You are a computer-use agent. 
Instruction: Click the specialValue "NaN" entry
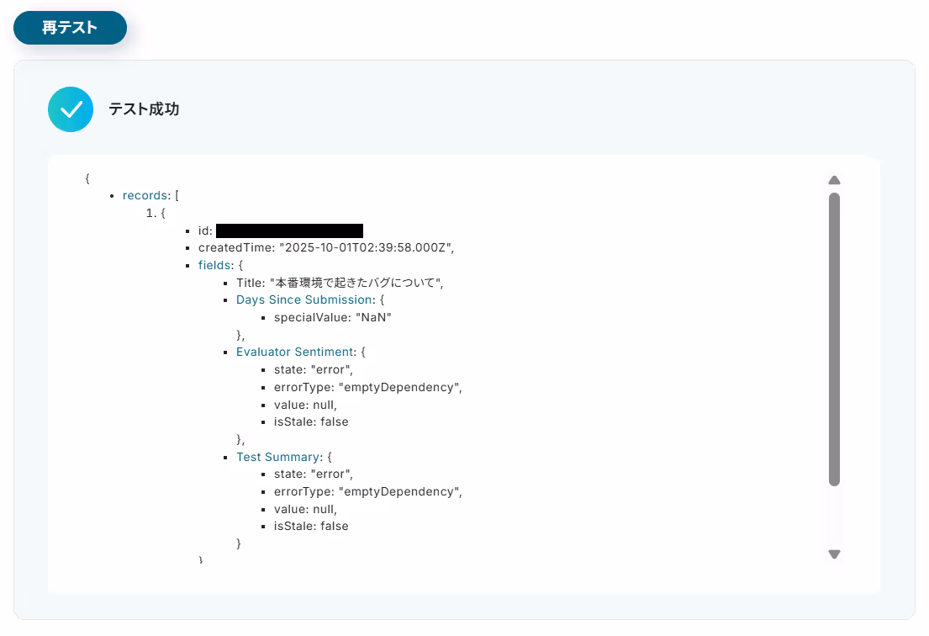click(332, 317)
